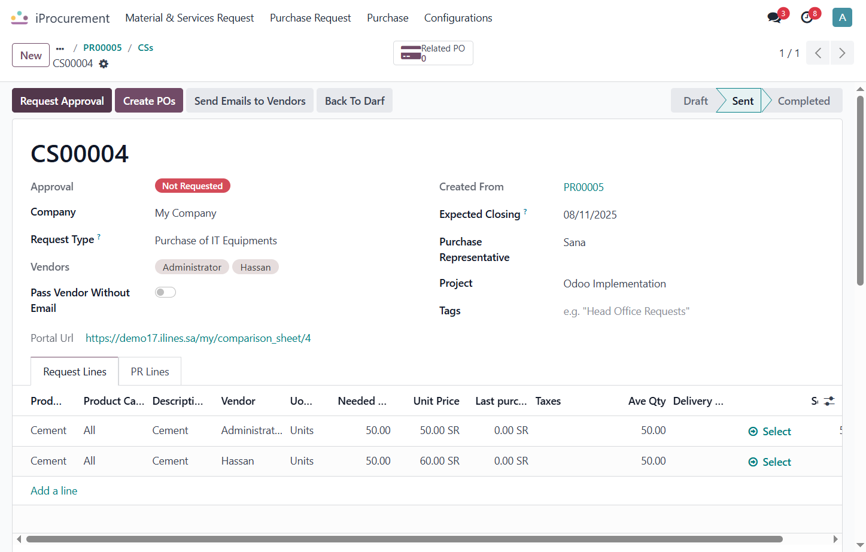Go to the next record arrow
Viewport: 866px width, 552px height.
[842, 53]
